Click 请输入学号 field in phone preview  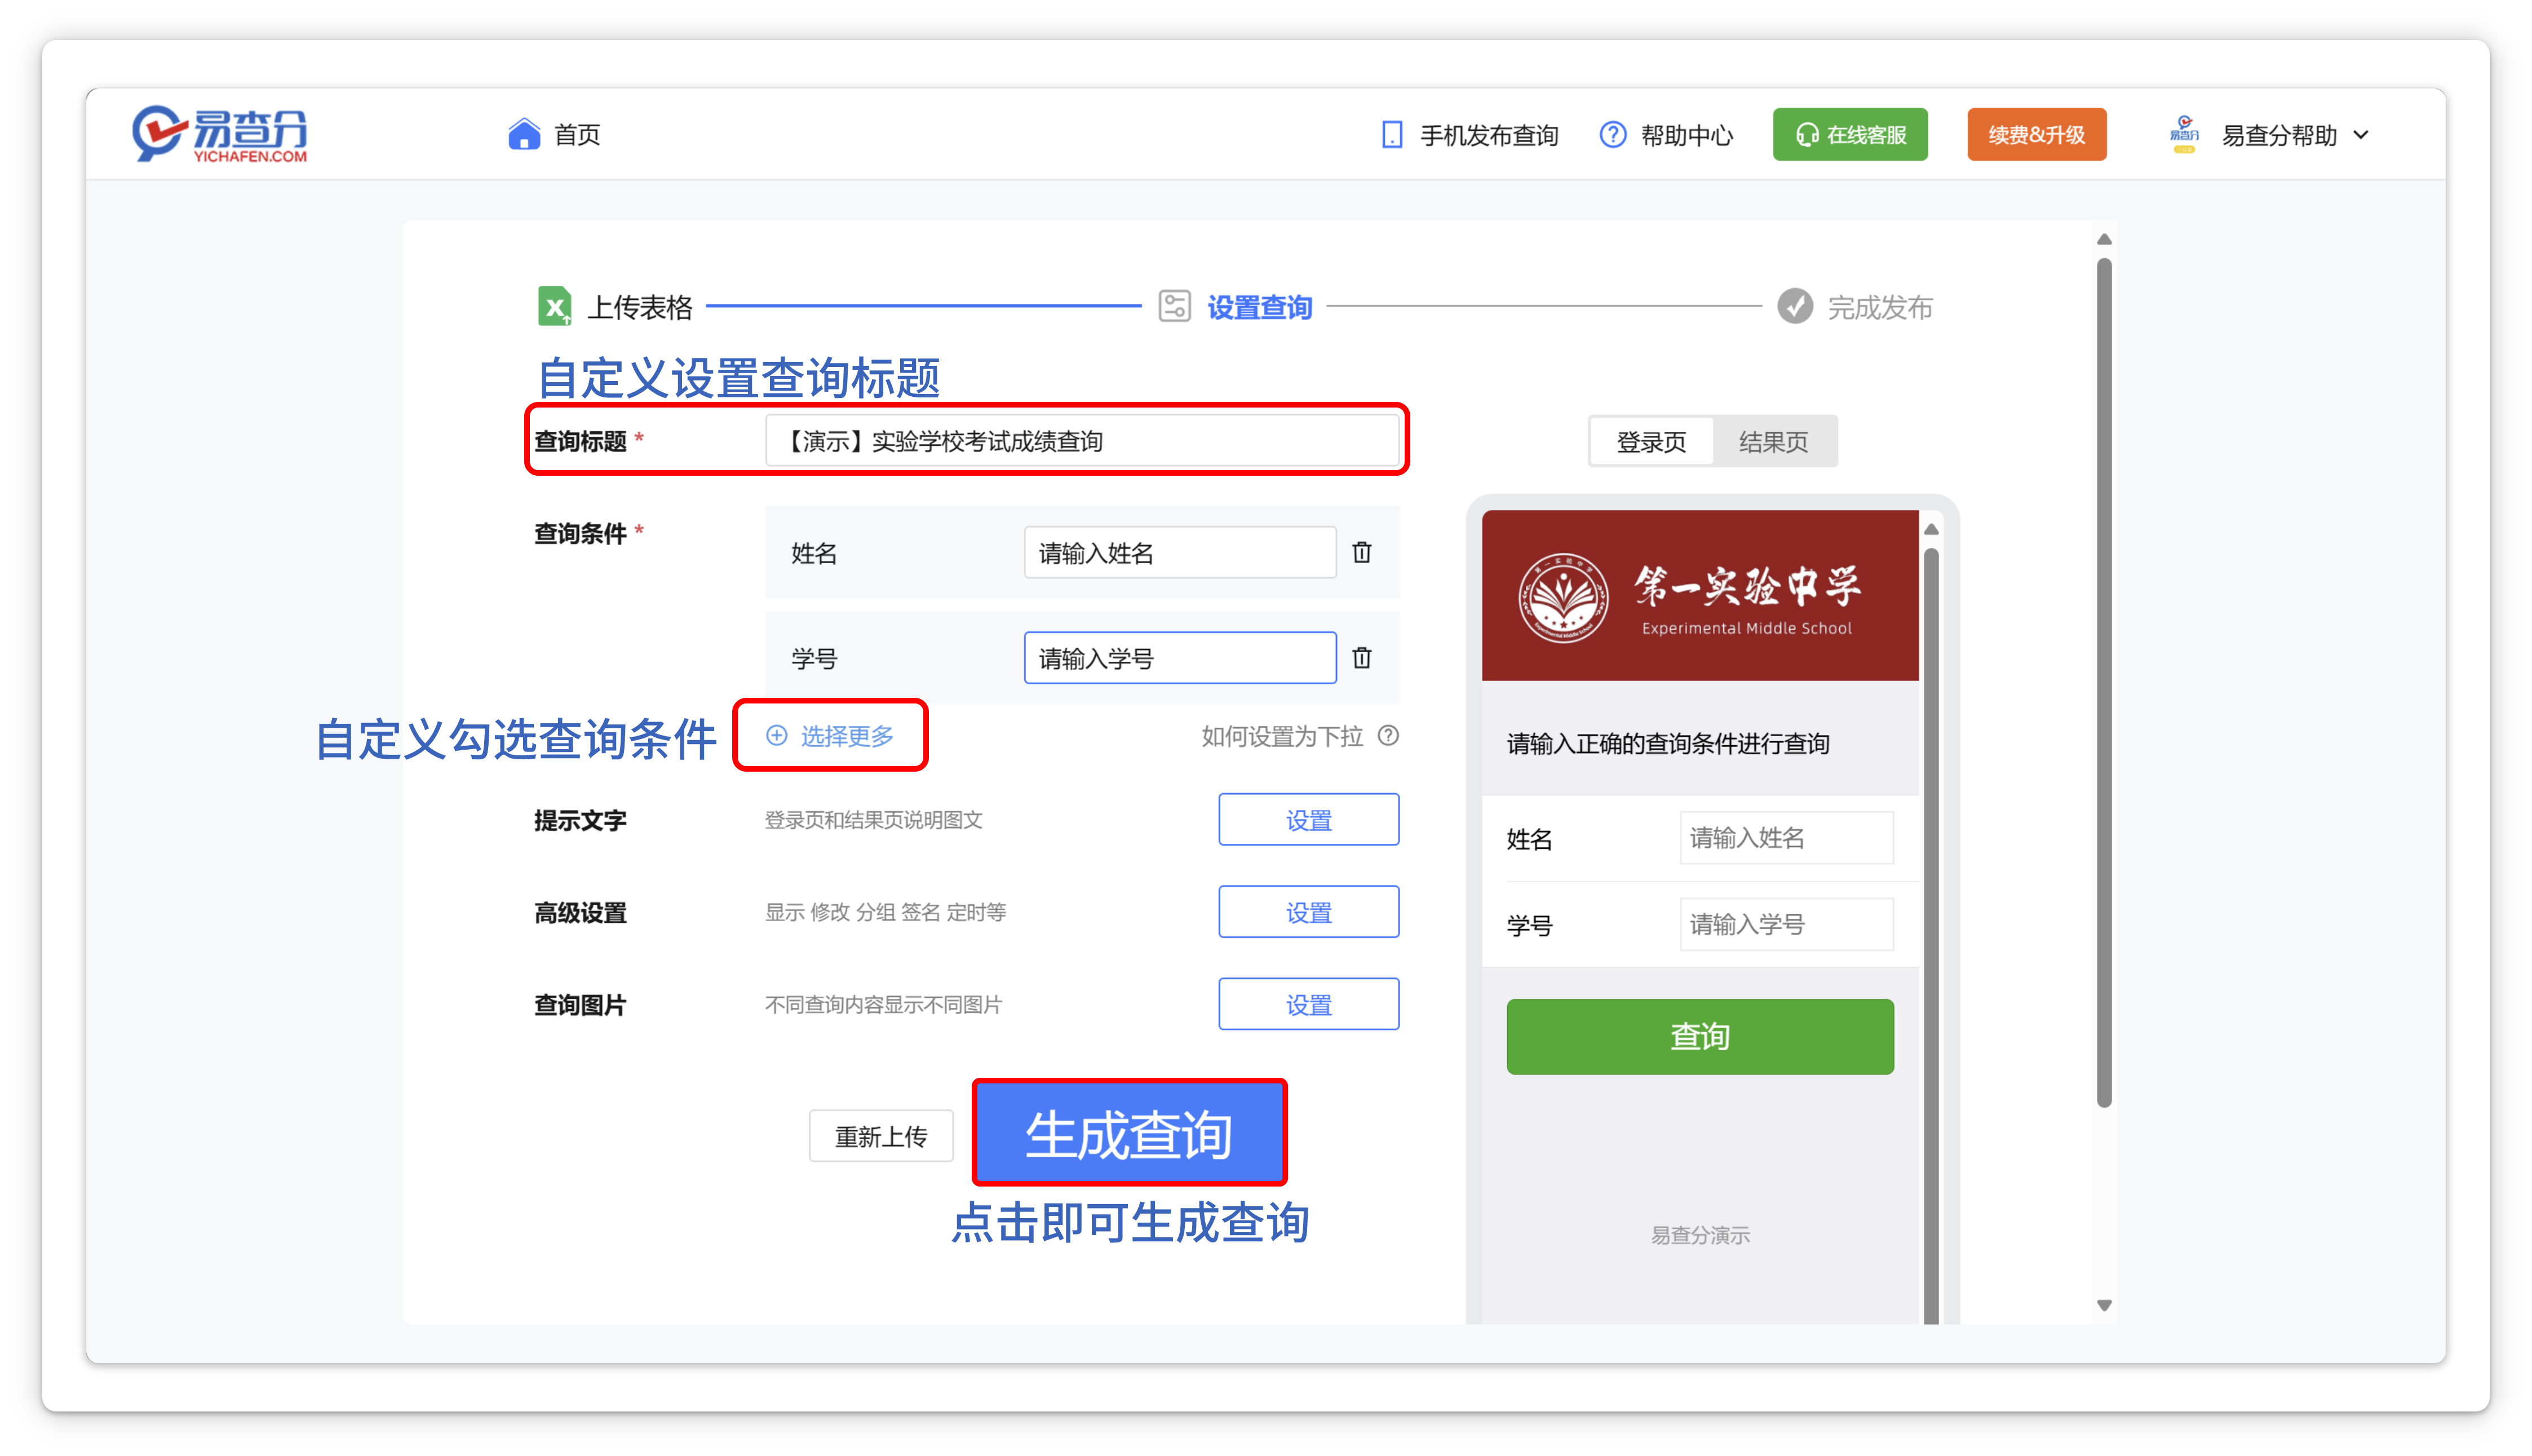tap(1786, 924)
